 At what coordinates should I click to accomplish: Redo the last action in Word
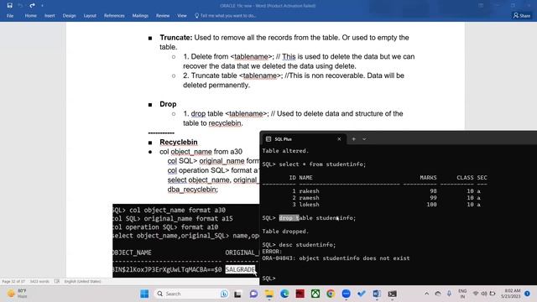tap(32, 6)
